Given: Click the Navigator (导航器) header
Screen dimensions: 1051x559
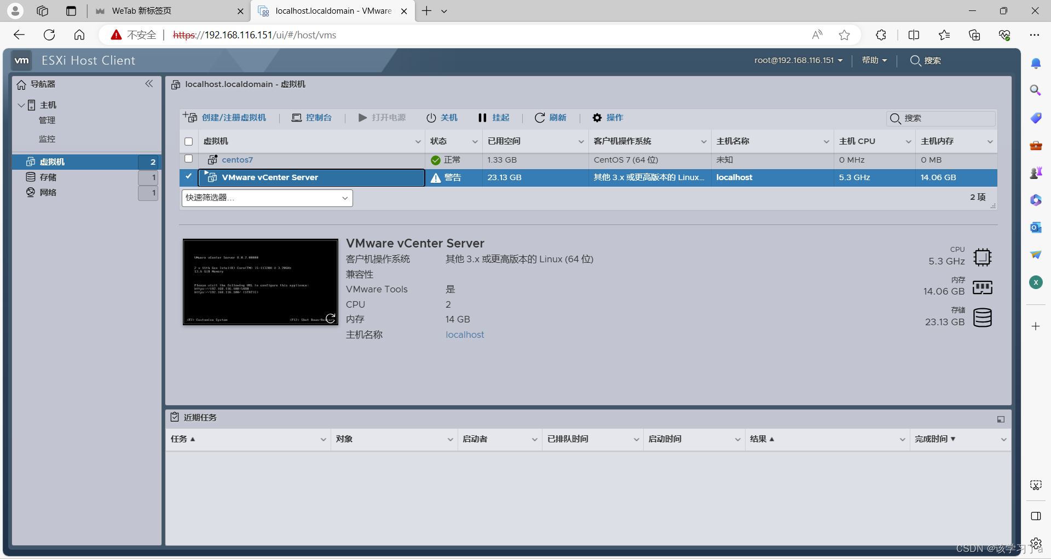Looking at the screenshot, I should click(x=43, y=84).
